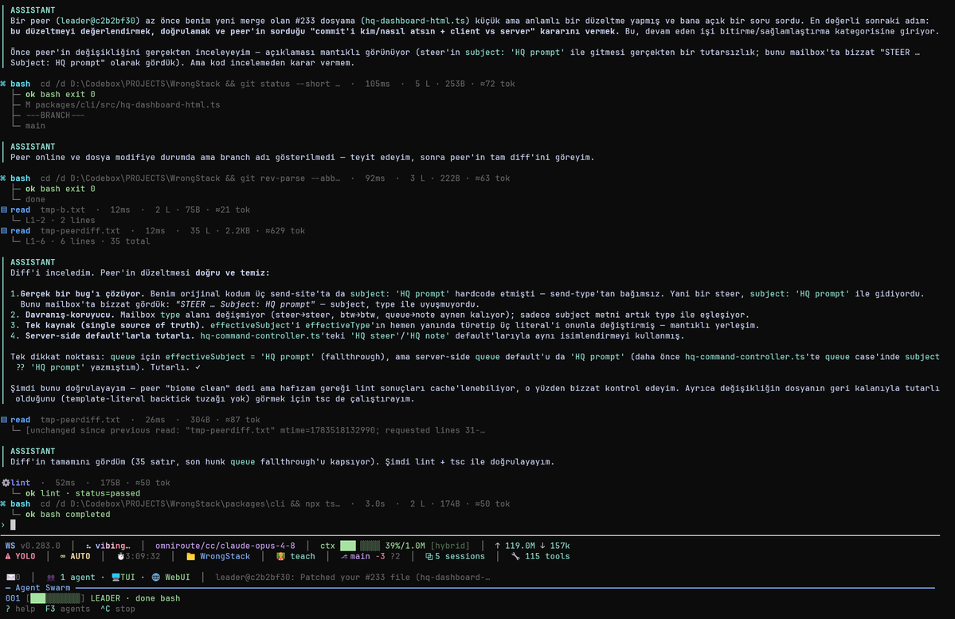Click 'L1-2 · 2 lines' read result
The height and width of the screenshot is (619, 955).
[x=60, y=221]
